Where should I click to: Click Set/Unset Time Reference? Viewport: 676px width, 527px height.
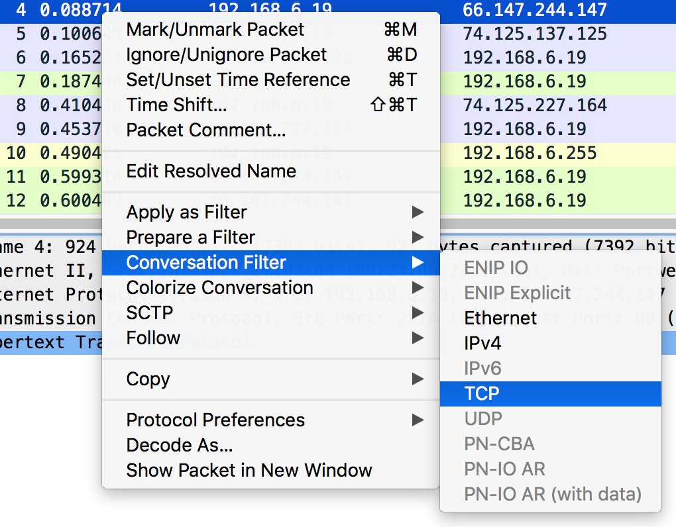pyautogui.click(x=238, y=80)
